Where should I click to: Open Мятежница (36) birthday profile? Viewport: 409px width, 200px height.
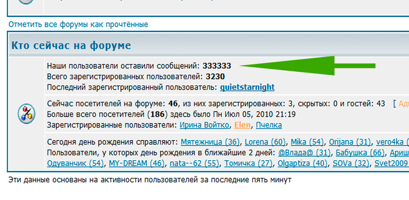click(x=211, y=142)
